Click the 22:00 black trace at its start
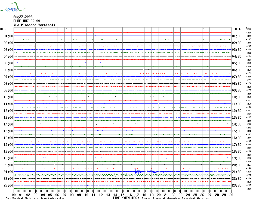The image size is (253, 202). (x=18, y=178)
